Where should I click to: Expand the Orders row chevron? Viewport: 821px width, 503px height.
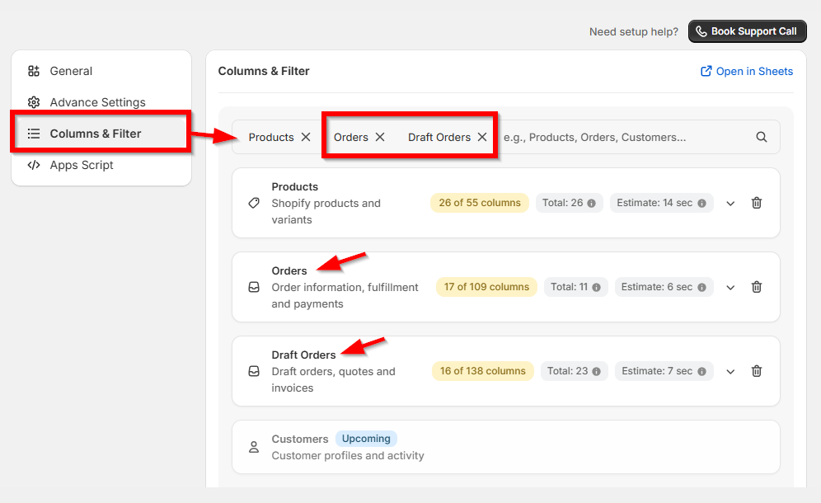click(730, 287)
